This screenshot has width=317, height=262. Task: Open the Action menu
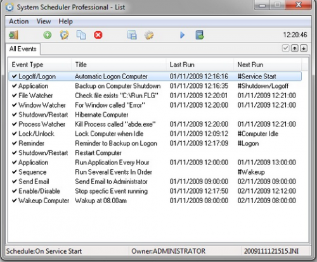coord(19,22)
